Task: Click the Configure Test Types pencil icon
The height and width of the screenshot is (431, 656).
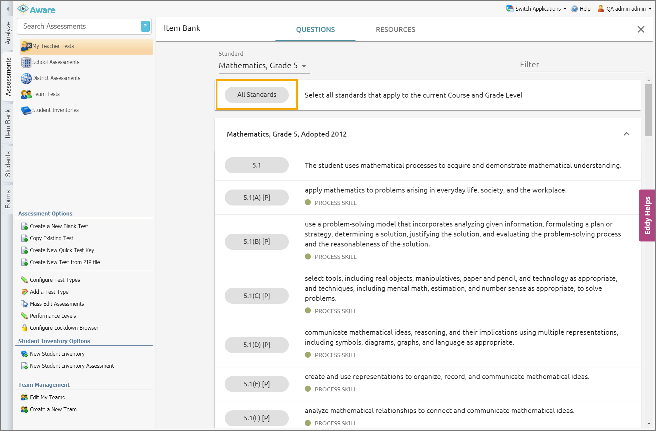Action: click(24, 280)
